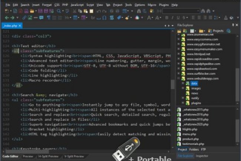241x161 pixels.
Task: Close the _index.php document tab
Action: tap(20, 26)
